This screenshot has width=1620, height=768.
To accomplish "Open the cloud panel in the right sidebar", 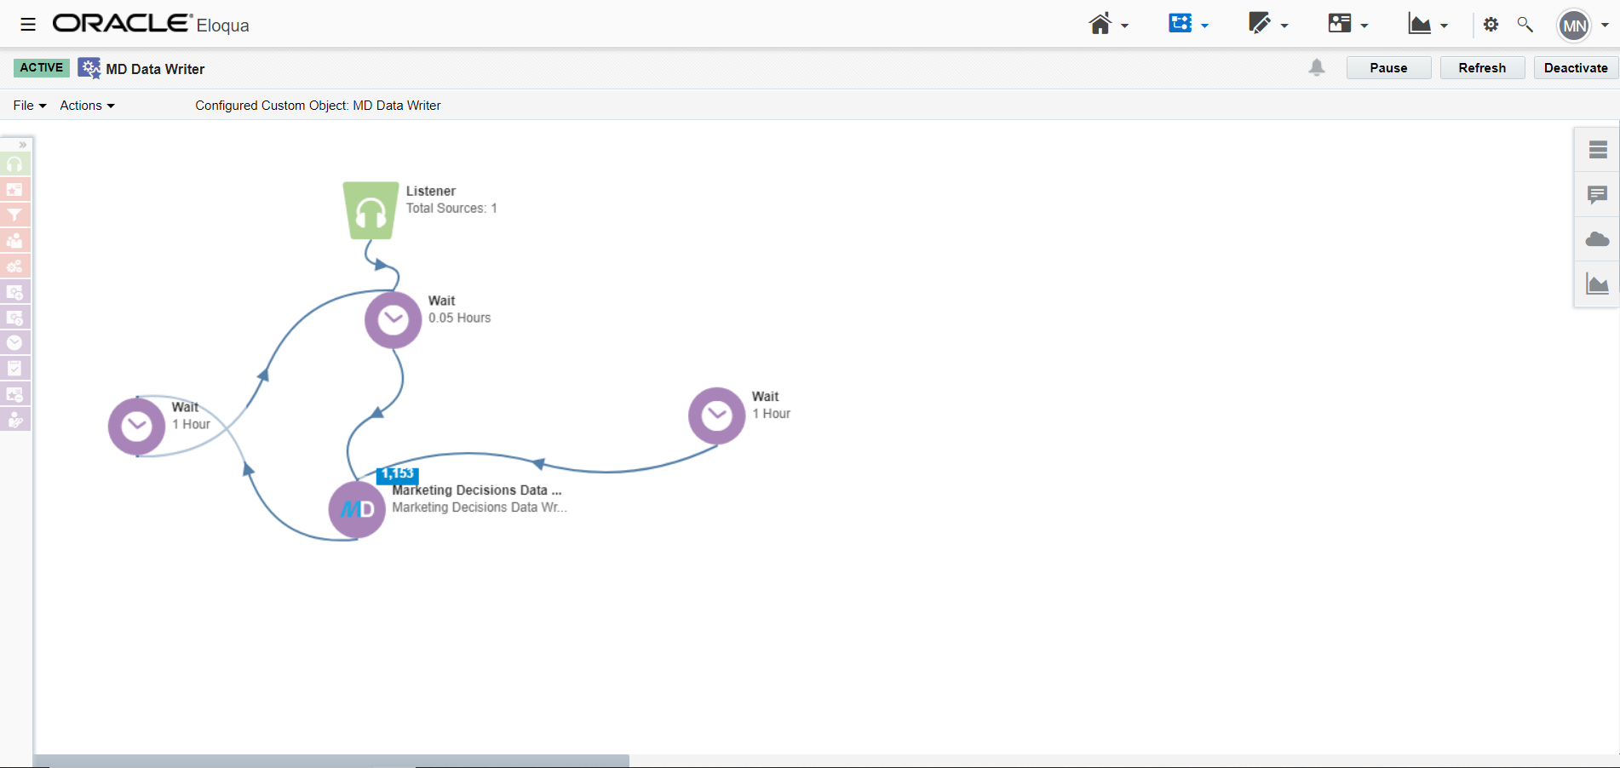I will click(x=1597, y=239).
